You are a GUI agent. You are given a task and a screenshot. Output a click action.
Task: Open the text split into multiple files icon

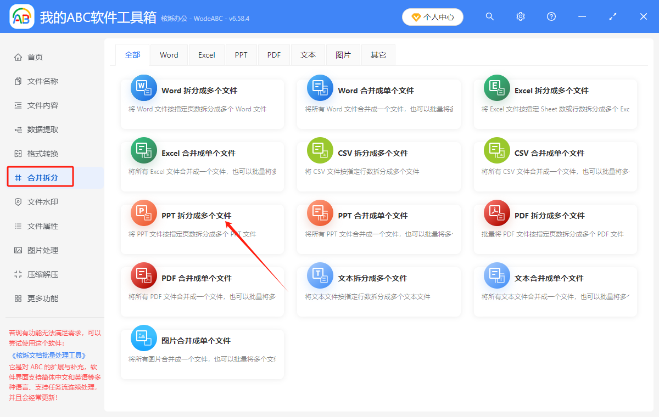[320, 275]
